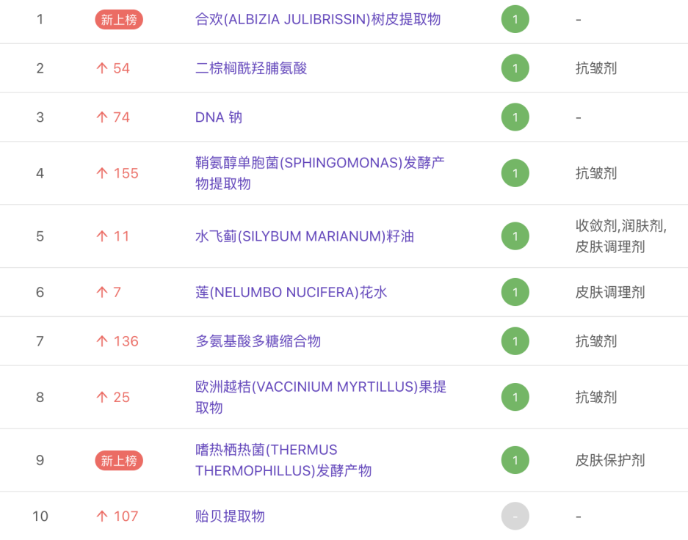Click the 莲(NELUMBO NUCIFERA)花水 link
This screenshot has height=540, width=688.
pyautogui.click(x=291, y=292)
